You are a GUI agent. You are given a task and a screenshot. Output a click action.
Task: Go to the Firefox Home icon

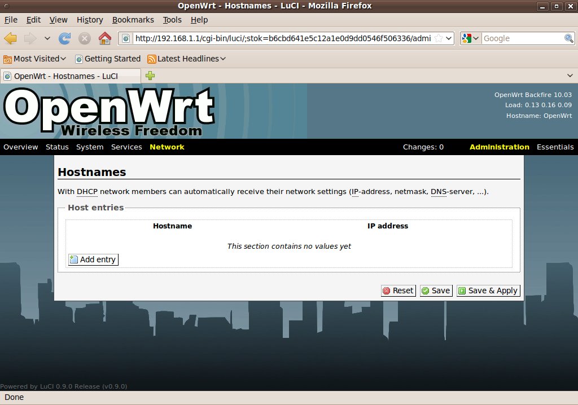[x=104, y=38]
